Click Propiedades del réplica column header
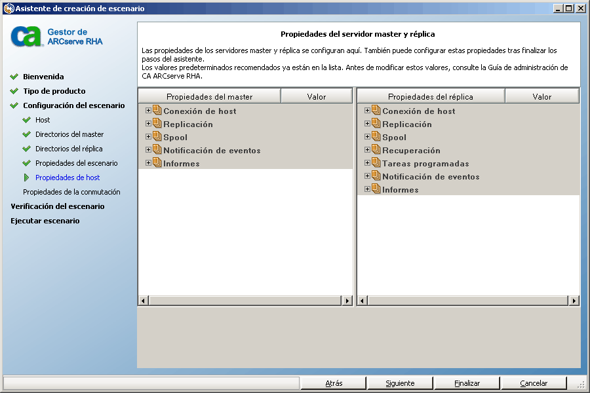 coord(431,97)
